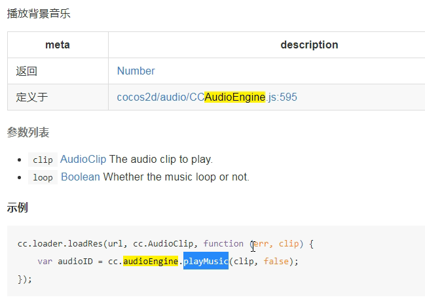
Task: Click the cc.loader.loadRes call in code
Action: (x=60, y=244)
